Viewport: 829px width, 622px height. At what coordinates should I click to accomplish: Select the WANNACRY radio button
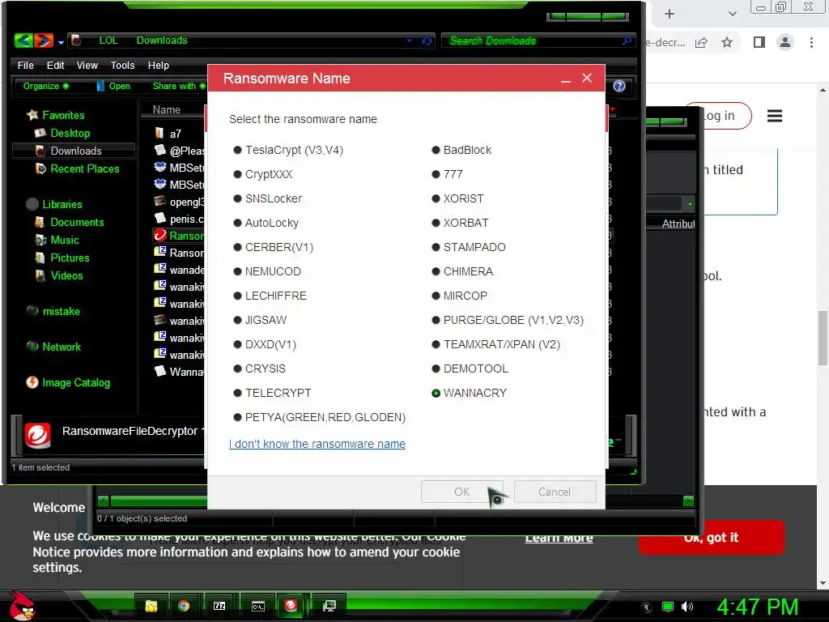470,394
